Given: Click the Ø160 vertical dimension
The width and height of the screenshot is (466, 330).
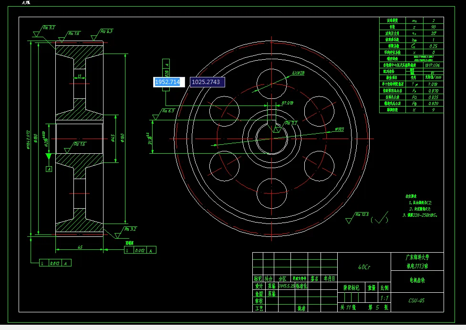Looking at the screenshot, I should tap(123, 138).
